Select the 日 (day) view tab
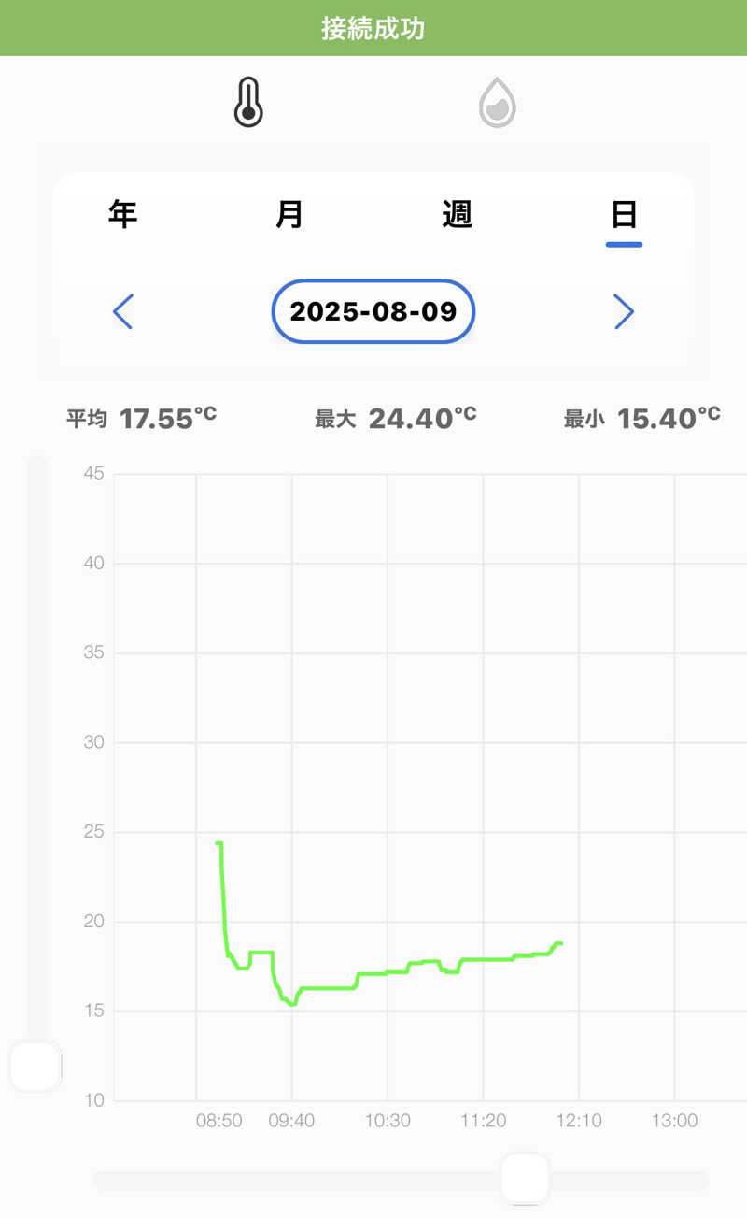747x1218 pixels. coord(623,215)
